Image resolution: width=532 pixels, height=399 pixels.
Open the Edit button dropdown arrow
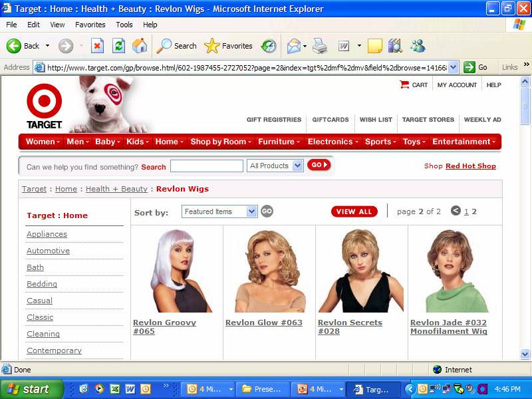(x=359, y=46)
